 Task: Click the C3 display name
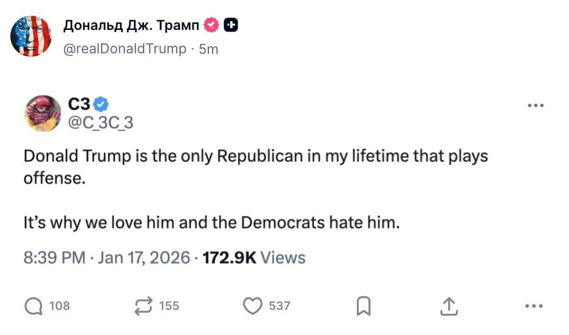pyautogui.click(x=79, y=103)
